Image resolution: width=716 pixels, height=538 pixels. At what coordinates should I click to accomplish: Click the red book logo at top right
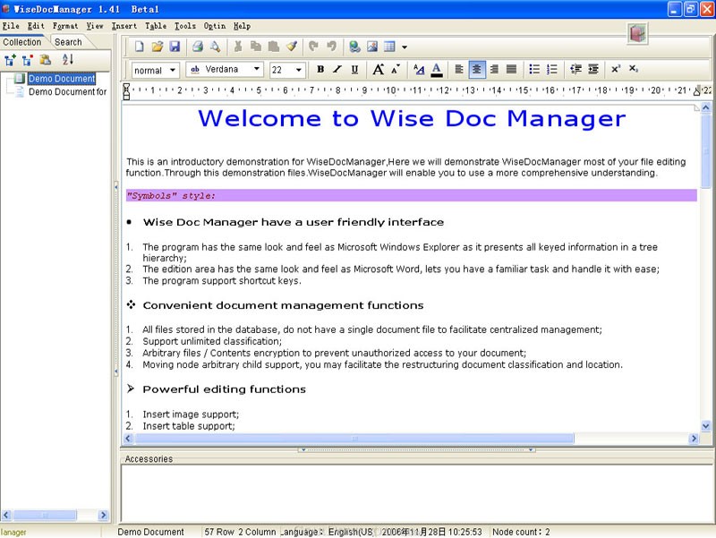pos(637,33)
